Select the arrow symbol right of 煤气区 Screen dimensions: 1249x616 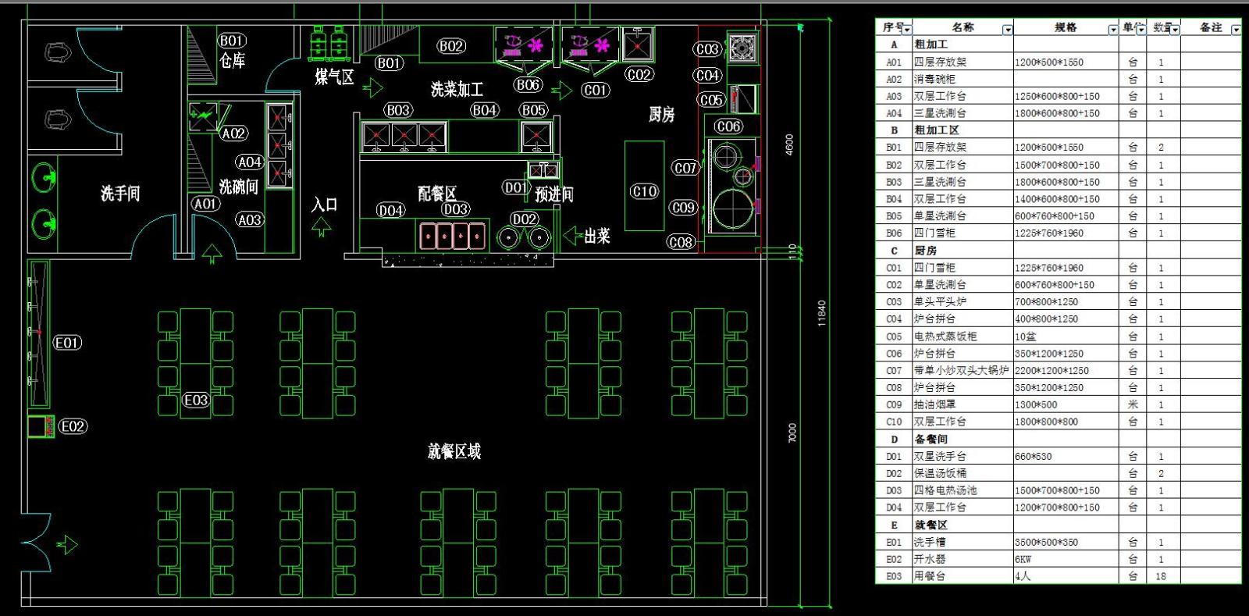pyautogui.click(x=372, y=87)
